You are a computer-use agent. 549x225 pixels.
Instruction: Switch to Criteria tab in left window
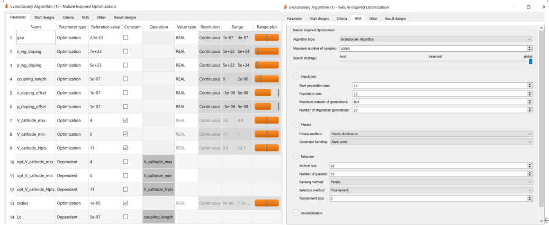click(x=68, y=17)
